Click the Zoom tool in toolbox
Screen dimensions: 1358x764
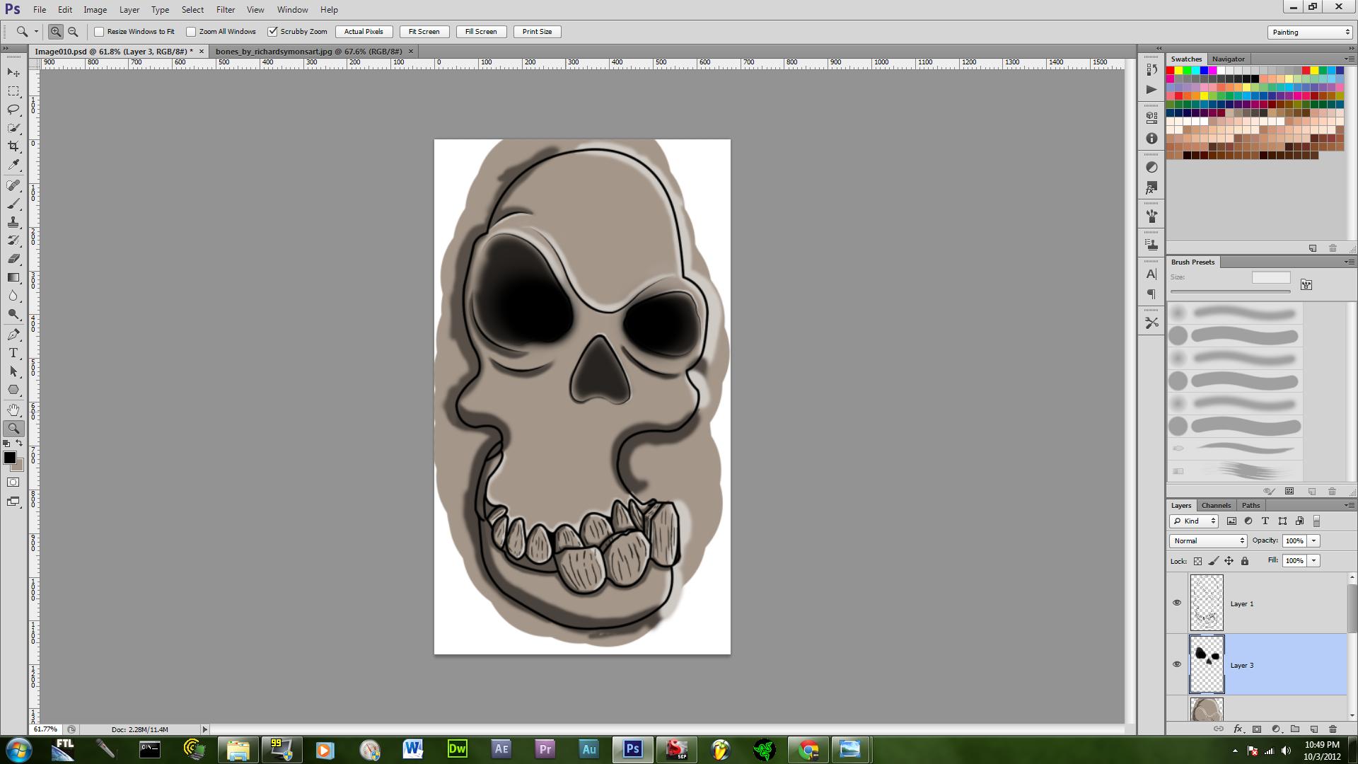pyautogui.click(x=13, y=429)
